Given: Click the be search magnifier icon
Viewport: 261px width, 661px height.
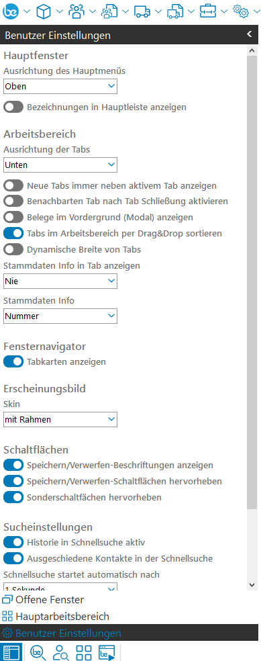Looking at the screenshot, I should coord(38,652).
